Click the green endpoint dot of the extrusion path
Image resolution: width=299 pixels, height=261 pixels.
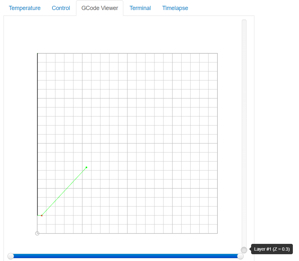(86, 167)
